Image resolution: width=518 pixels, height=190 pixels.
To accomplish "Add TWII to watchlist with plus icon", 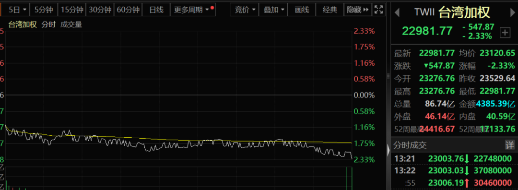I will 505,32.
